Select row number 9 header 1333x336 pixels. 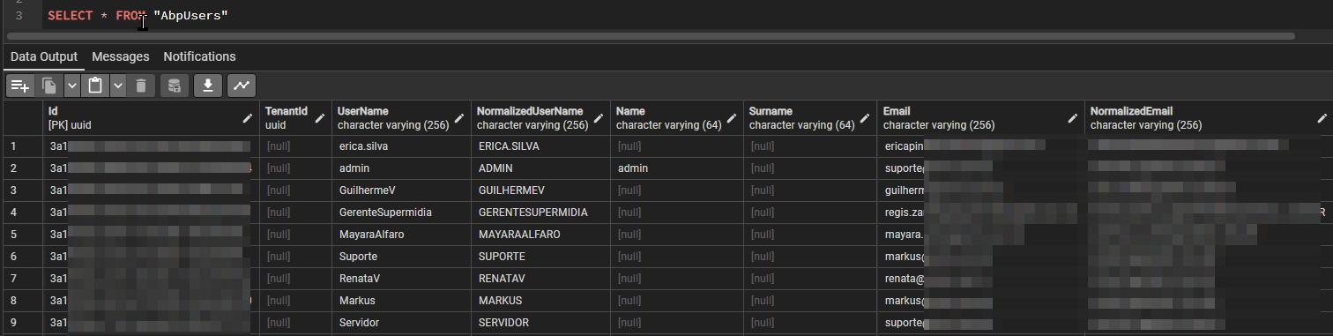click(23, 323)
